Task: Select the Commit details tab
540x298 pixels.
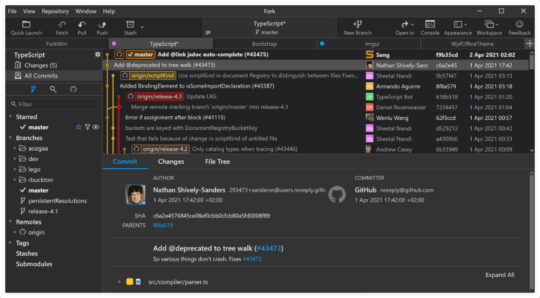Action: 125,162
